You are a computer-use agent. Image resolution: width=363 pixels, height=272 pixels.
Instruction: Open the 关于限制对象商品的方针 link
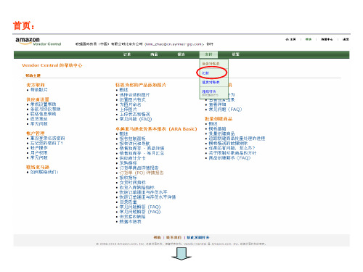pyautogui.click(x=232, y=153)
